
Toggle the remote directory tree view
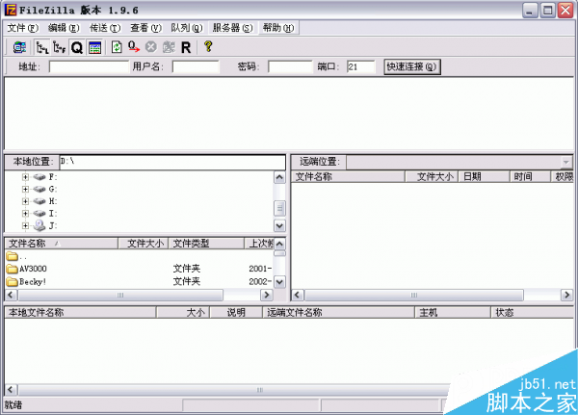pyautogui.click(x=59, y=47)
